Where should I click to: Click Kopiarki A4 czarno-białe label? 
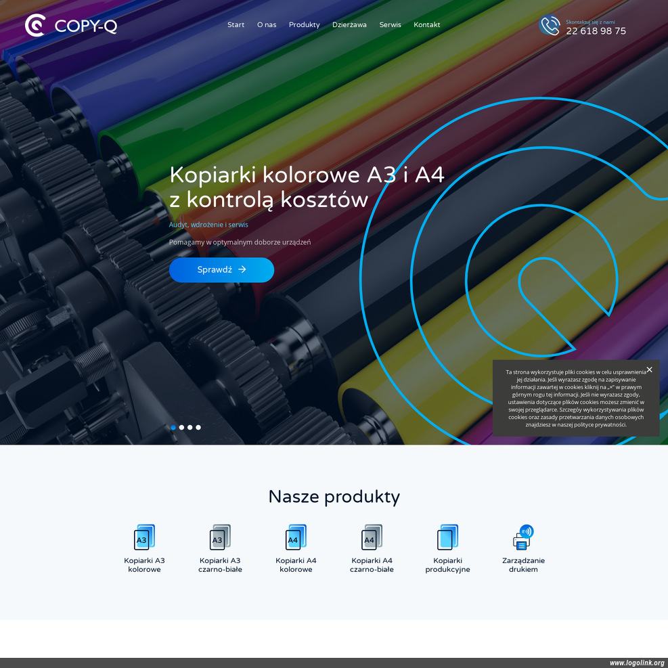point(372,565)
